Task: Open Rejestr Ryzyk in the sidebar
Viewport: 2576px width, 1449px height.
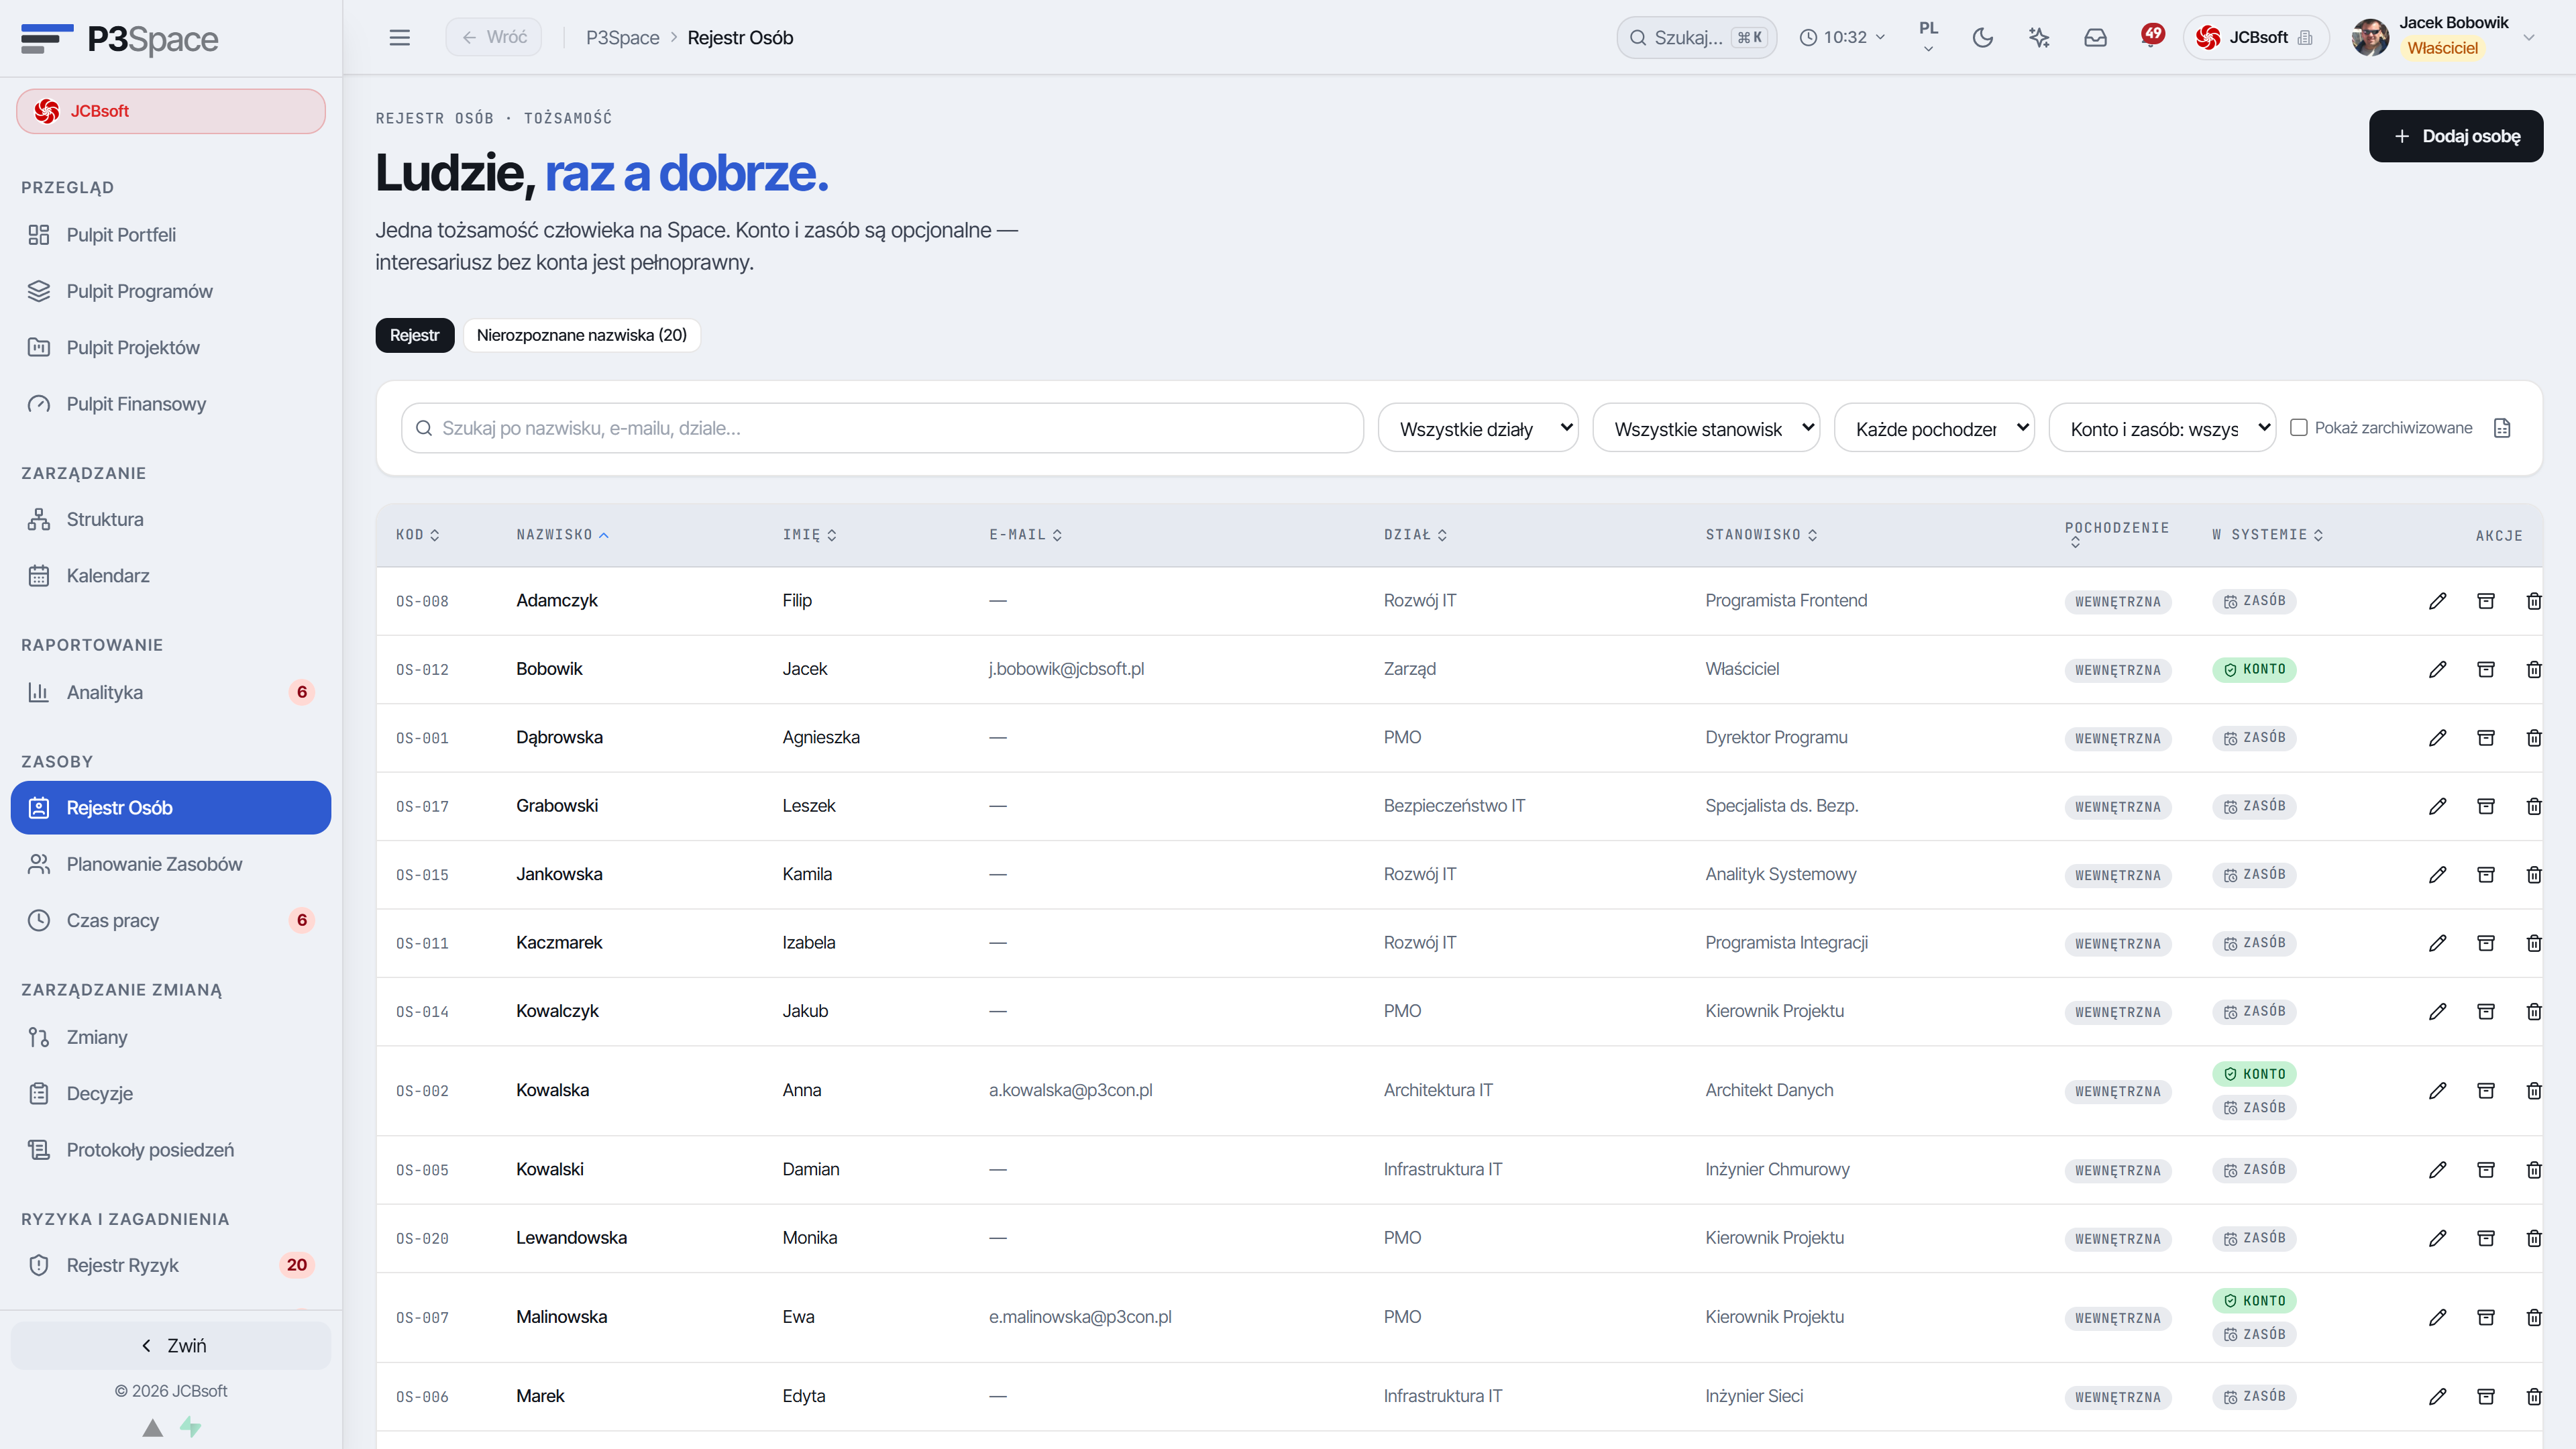Action: click(170, 1265)
